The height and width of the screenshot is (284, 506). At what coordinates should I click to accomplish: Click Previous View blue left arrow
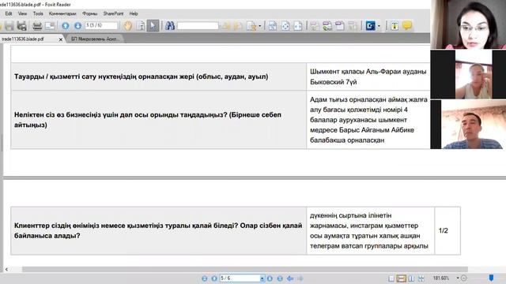point(290,278)
